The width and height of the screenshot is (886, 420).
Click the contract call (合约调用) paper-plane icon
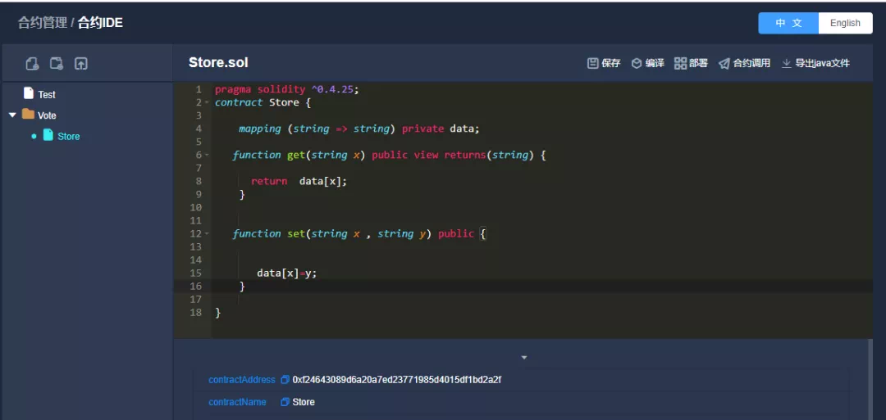click(x=724, y=63)
